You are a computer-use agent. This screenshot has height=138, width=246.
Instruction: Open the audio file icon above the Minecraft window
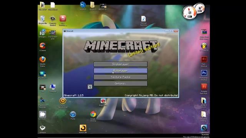click(x=143, y=21)
